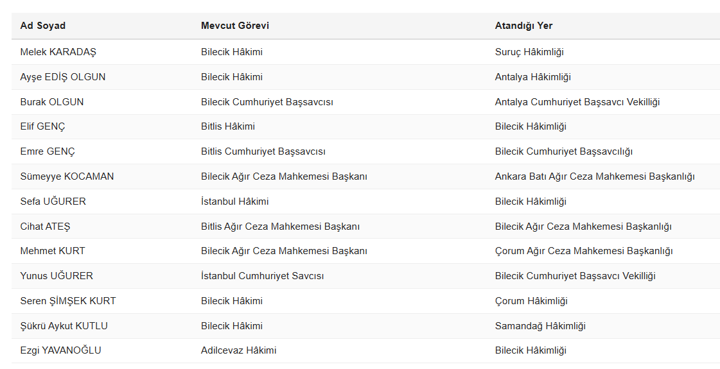
Task: Click the Seren ŞİMŞEK KURT name
Action: [68, 300]
